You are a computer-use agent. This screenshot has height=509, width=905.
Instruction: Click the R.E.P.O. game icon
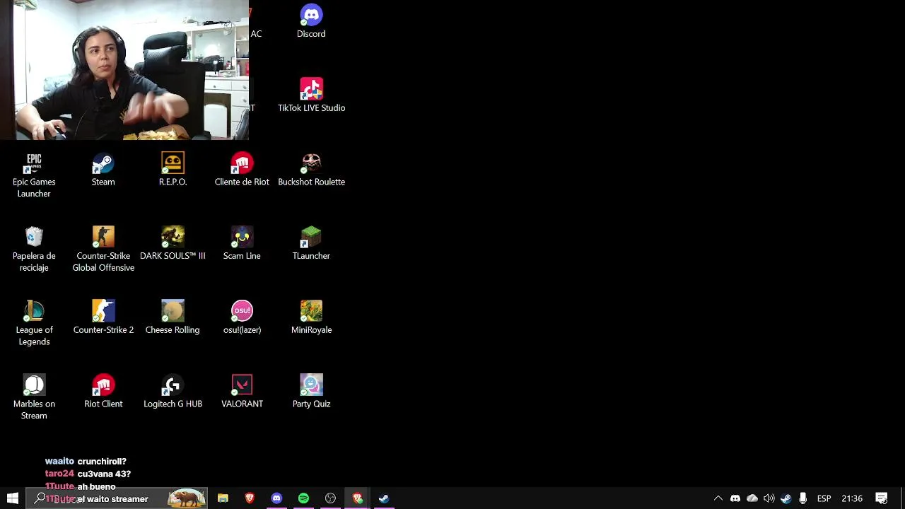point(173,170)
